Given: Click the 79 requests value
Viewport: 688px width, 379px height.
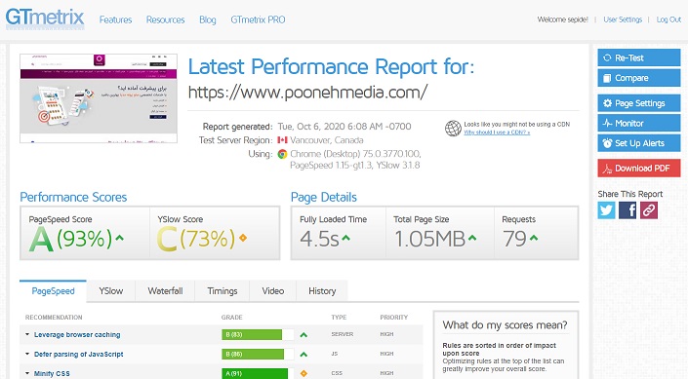Looking at the screenshot, I should [514, 239].
